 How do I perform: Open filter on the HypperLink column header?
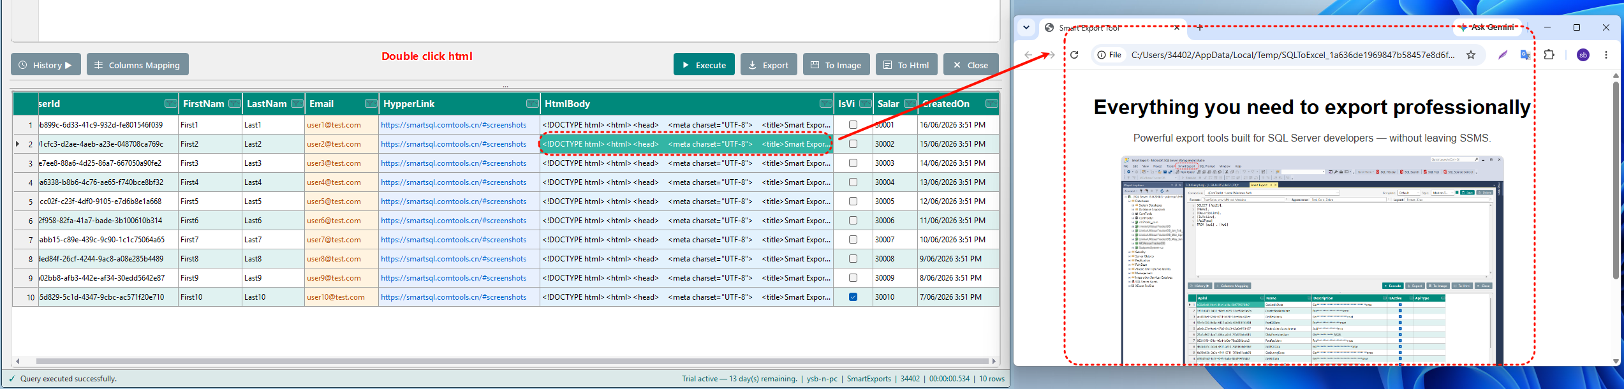533,103
